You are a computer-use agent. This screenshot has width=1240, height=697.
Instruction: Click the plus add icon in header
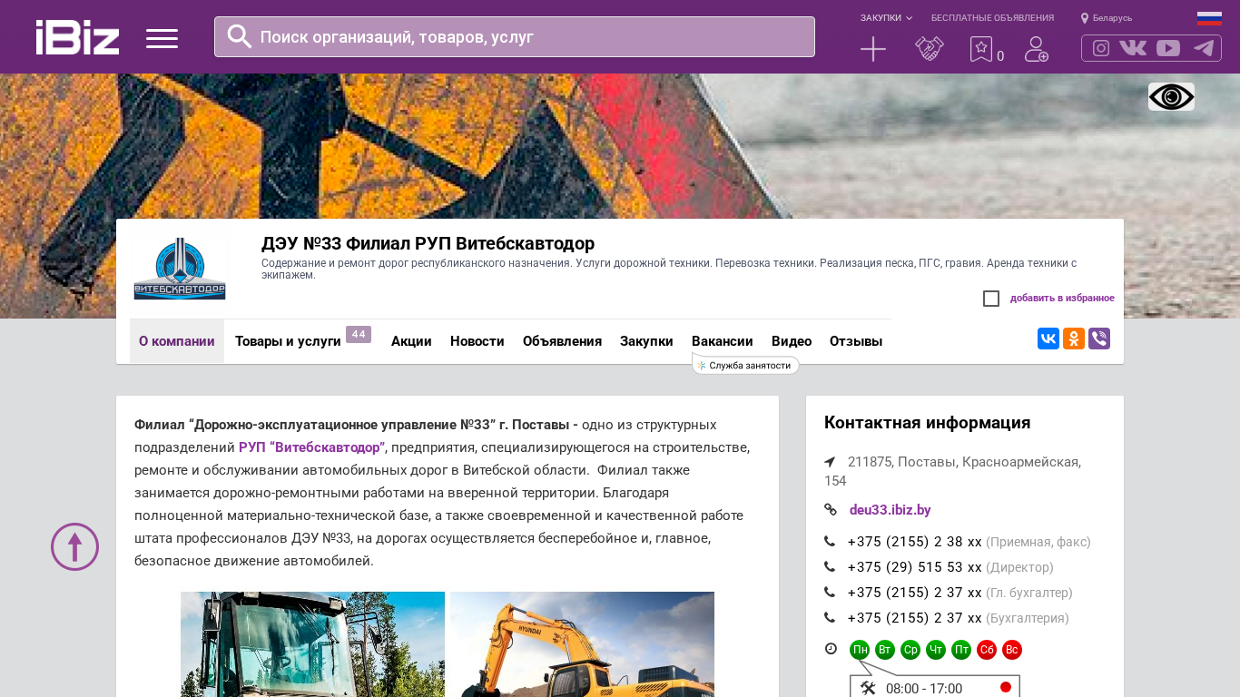[x=873, y=49]
